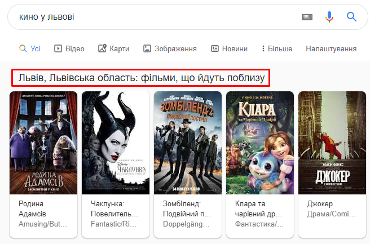Viewport: 370px width, 244px height.
Task: Click the Джокер title link
Action: (320, 203)
